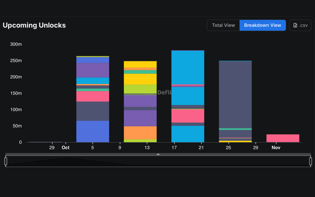Click the pink bar near Nov
Screen dimensions: 315x197
coord(283,138)
